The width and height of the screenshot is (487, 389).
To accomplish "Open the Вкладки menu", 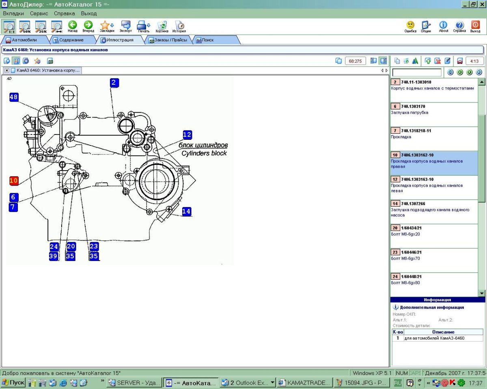I will click(x=13, y=13).
